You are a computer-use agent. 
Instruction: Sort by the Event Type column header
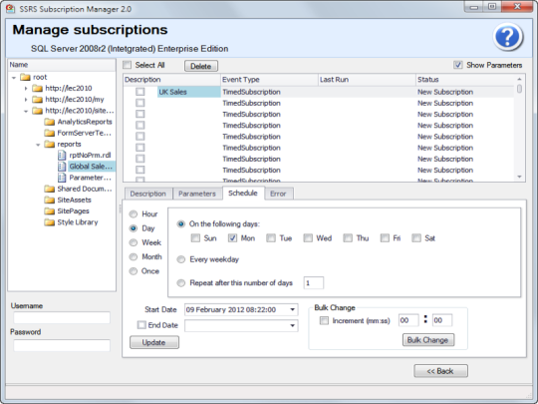(x=269, y=80)
